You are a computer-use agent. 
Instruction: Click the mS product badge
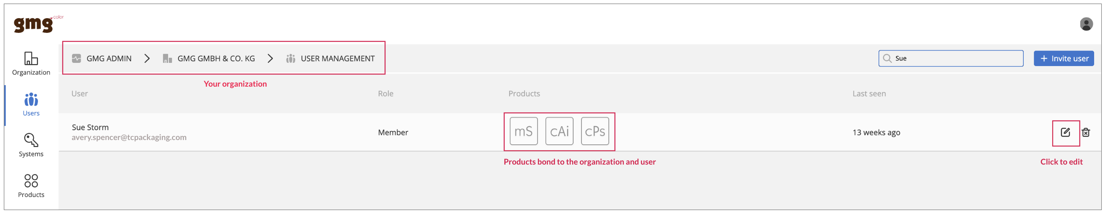pyautogui.click(x=523, y=131)
